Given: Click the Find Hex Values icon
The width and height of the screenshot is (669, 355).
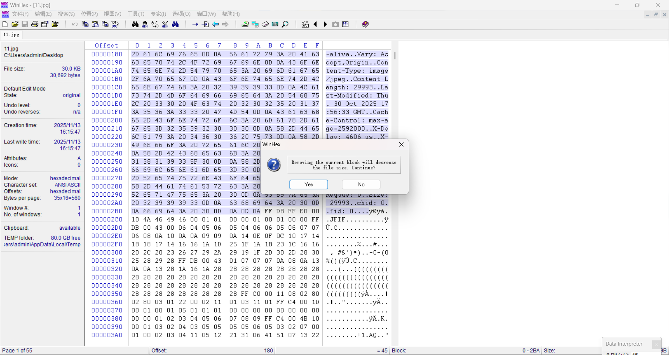Looking at the screenshot, I should coord(145,24).
